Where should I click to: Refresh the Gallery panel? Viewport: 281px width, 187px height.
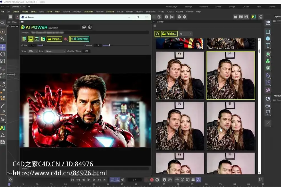point(157,34)
